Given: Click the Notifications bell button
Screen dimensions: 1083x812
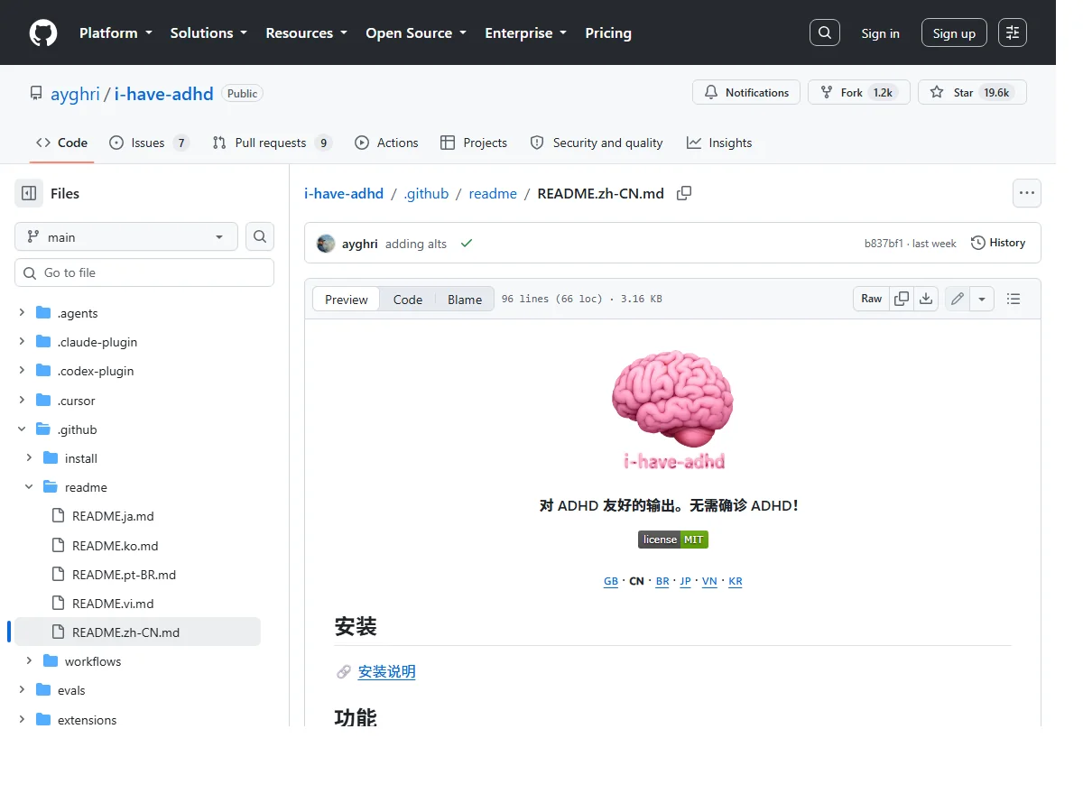Looking at the screenshot, I should (x=746, y=92).
